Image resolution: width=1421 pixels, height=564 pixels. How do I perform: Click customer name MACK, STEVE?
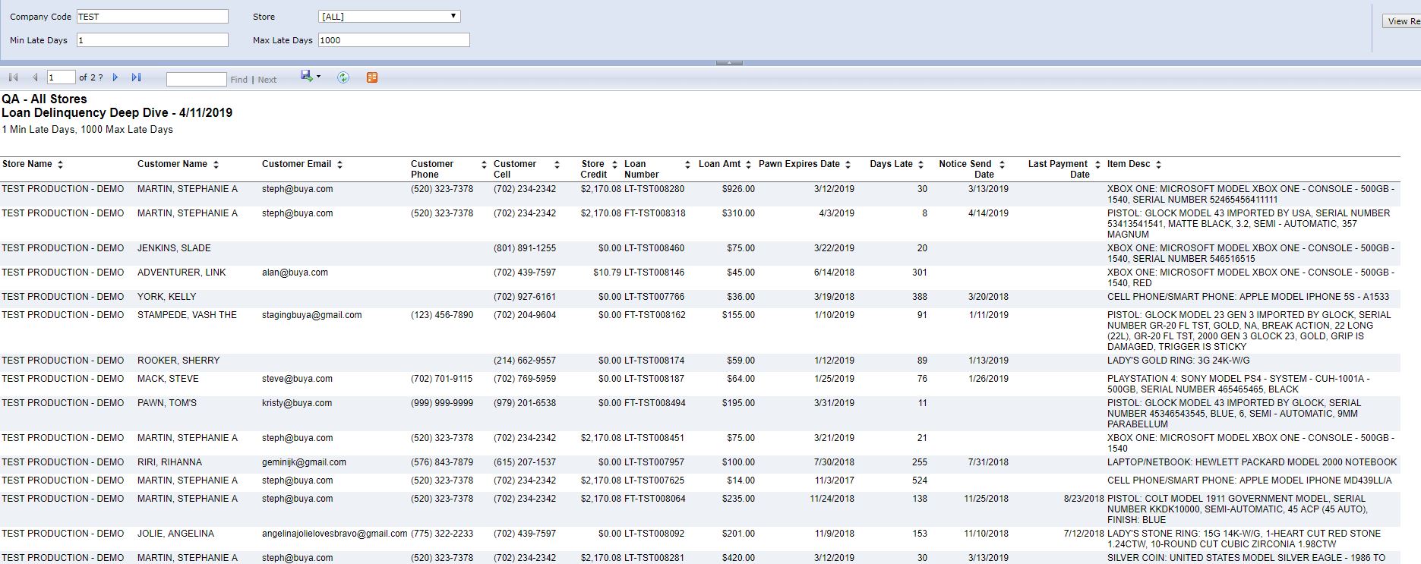pos(168,379)
